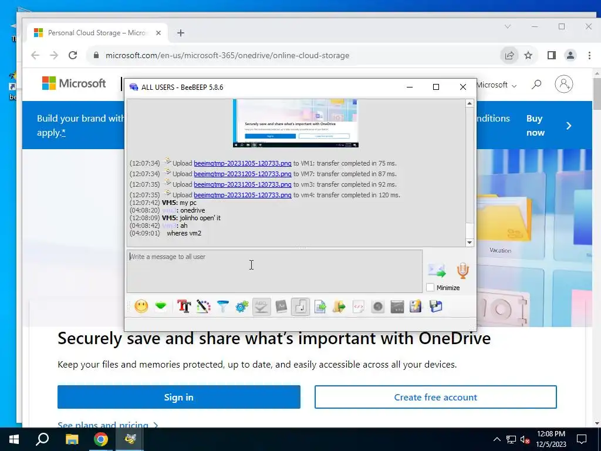Click Create free account button
This screenshot has height=451, width=601.
point(435,397)
